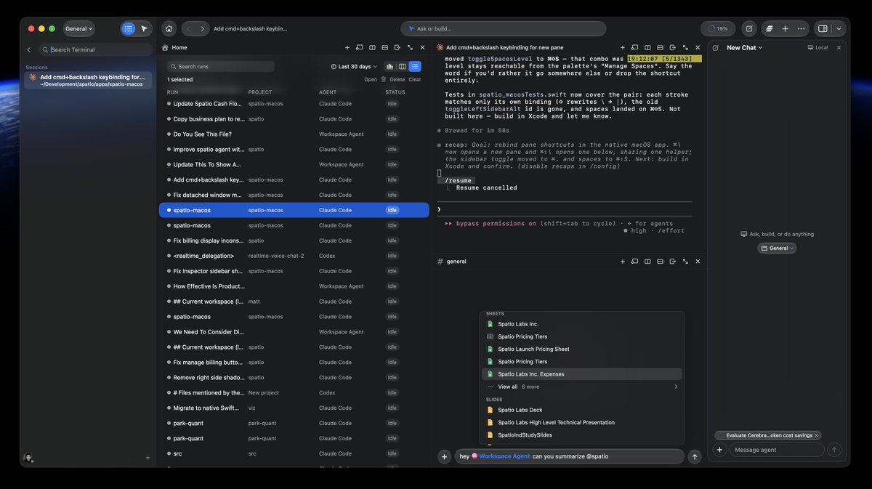Switch runs to chart view

coord(390,66)
